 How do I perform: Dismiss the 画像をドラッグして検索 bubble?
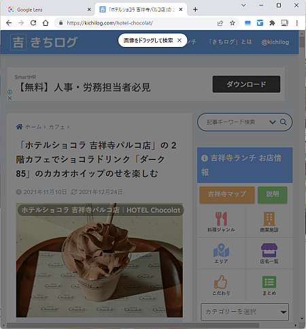pyautogui.click(x=180, y=40)
